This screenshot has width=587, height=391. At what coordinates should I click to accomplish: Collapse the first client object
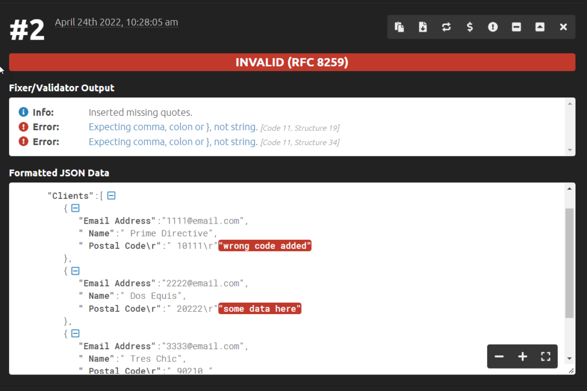[x=75, y=208]
